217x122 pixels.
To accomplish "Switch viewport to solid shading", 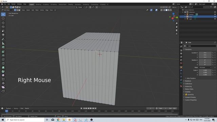I will pos(166,10).
